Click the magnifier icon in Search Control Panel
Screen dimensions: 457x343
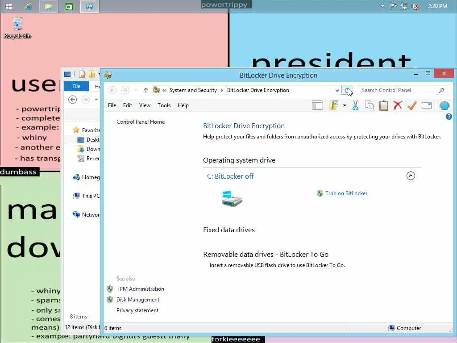click(x=441, y=90)
